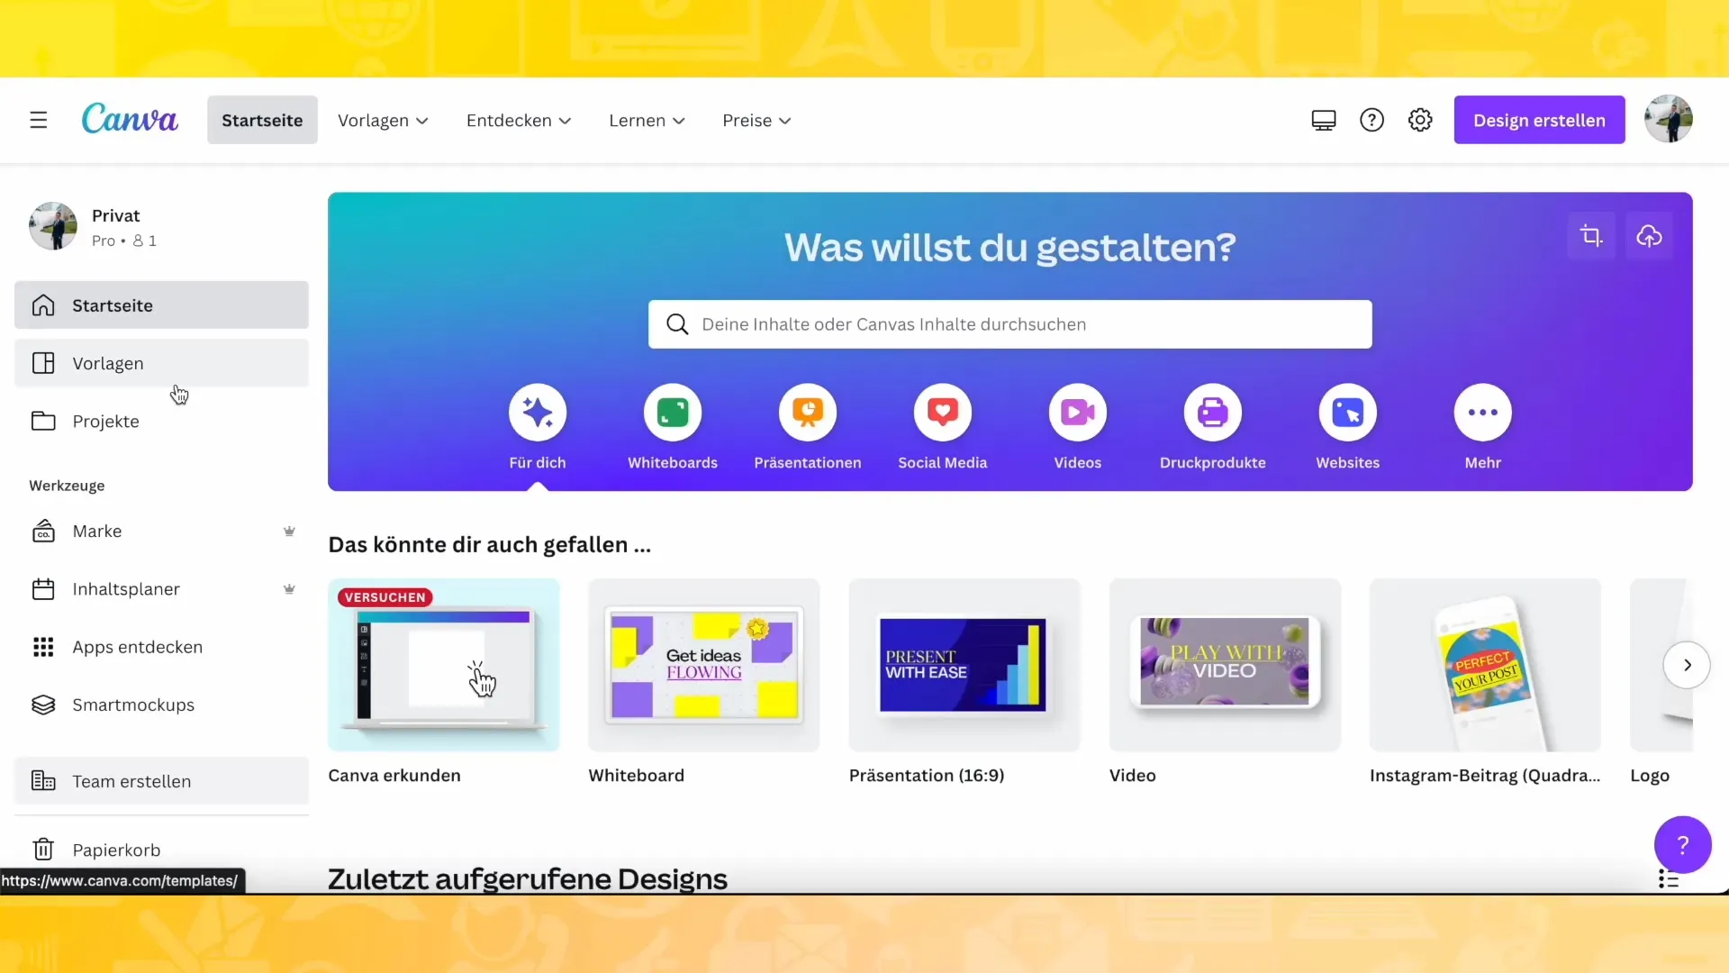This screenshot has width=1729, height=973.
Task: Open the Mehr three-dots icon
Action: 1483,413
